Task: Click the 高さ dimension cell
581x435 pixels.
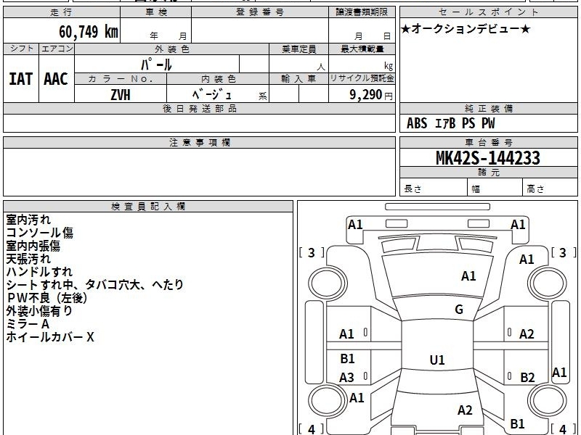Action: click(x=550, y=188)
